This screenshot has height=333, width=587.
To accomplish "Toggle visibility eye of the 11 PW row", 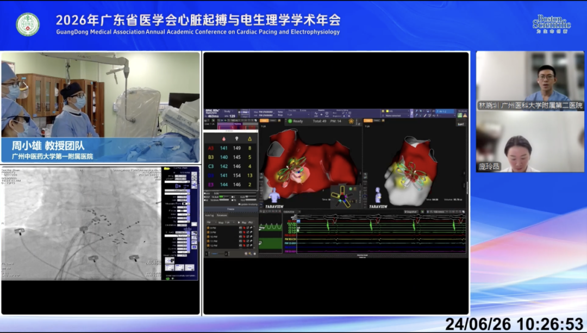I will pyautogui.click(x=240, y=241).
